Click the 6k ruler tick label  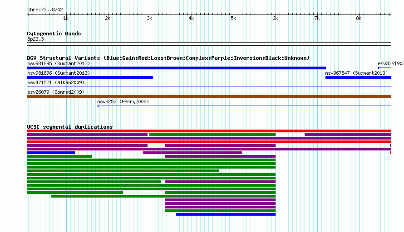pyautogui.click(x=275, y=18)
